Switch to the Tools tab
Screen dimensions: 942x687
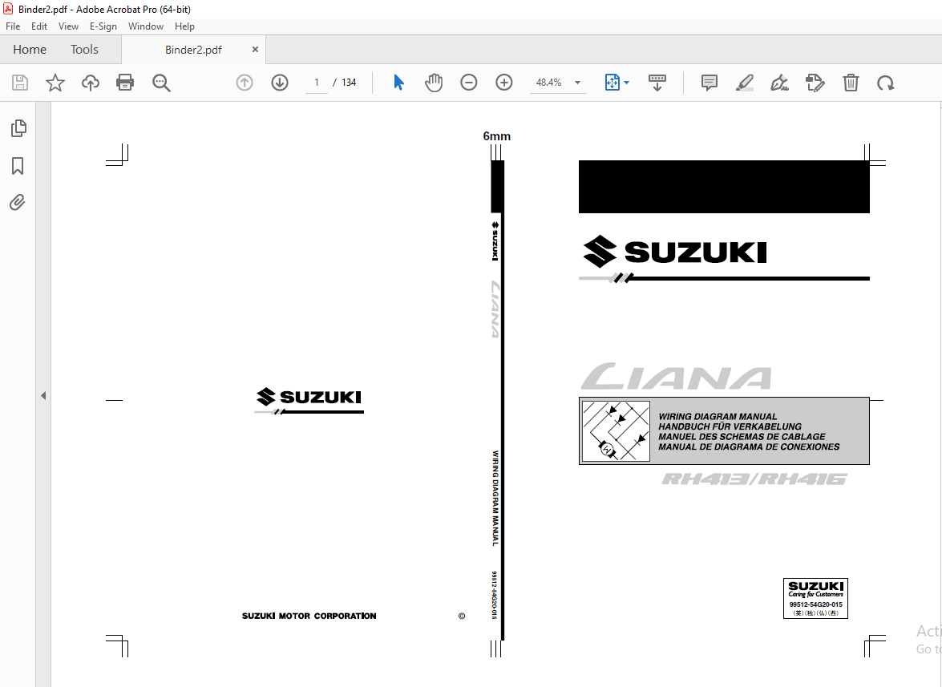tap(84, 49)
